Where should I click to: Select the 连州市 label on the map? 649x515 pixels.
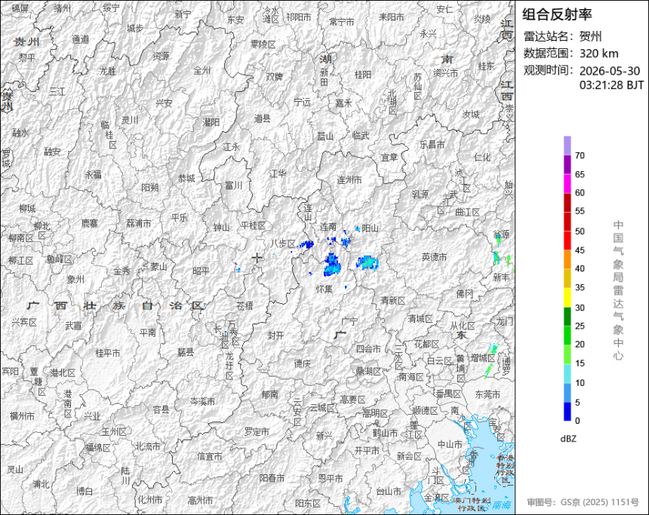pyautogui.click(x=349, y=180)
